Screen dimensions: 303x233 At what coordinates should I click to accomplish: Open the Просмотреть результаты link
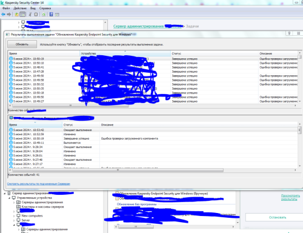[290, 197]
